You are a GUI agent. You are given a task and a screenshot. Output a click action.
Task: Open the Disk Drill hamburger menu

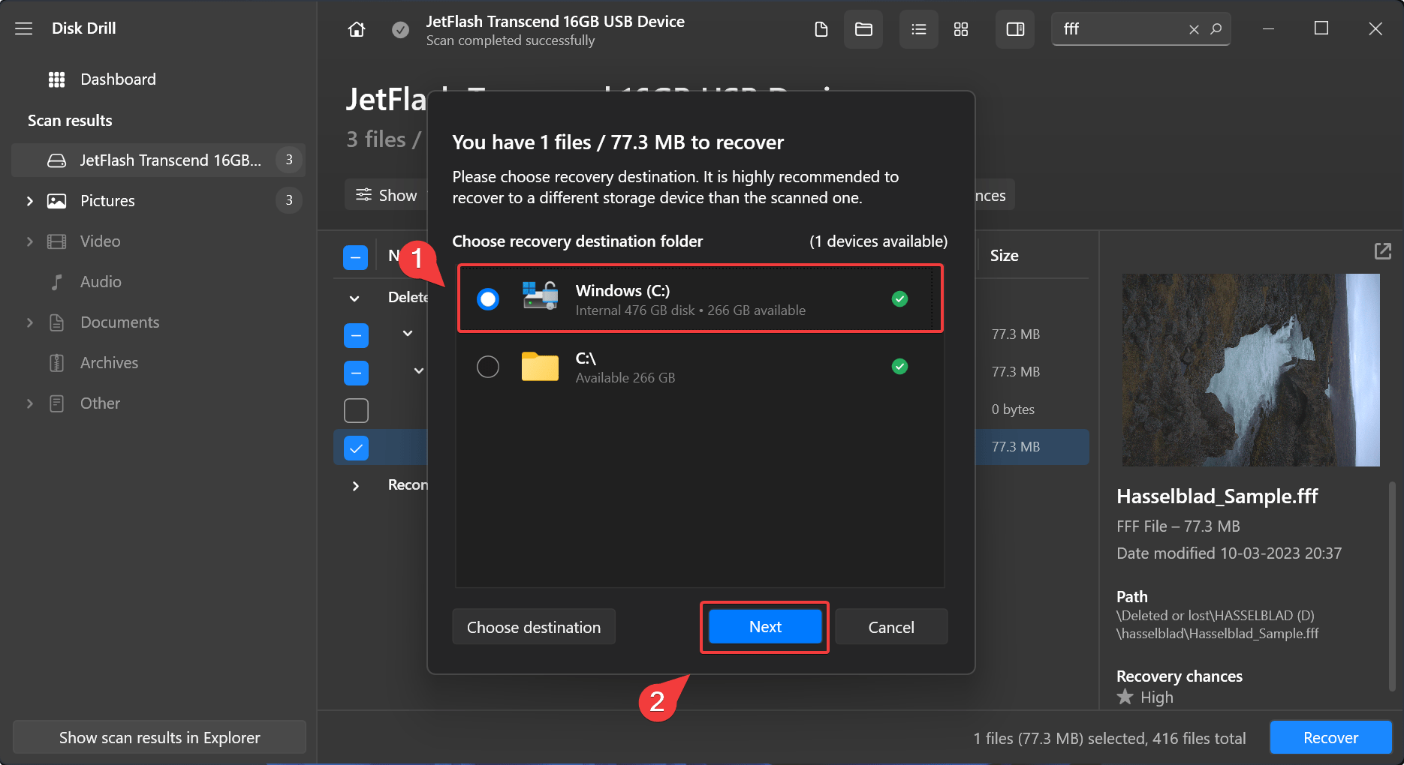(x=24, y=28)
